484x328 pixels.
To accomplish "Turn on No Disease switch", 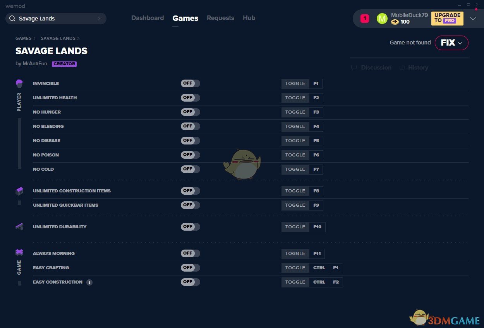I will (x=190, y=141).
